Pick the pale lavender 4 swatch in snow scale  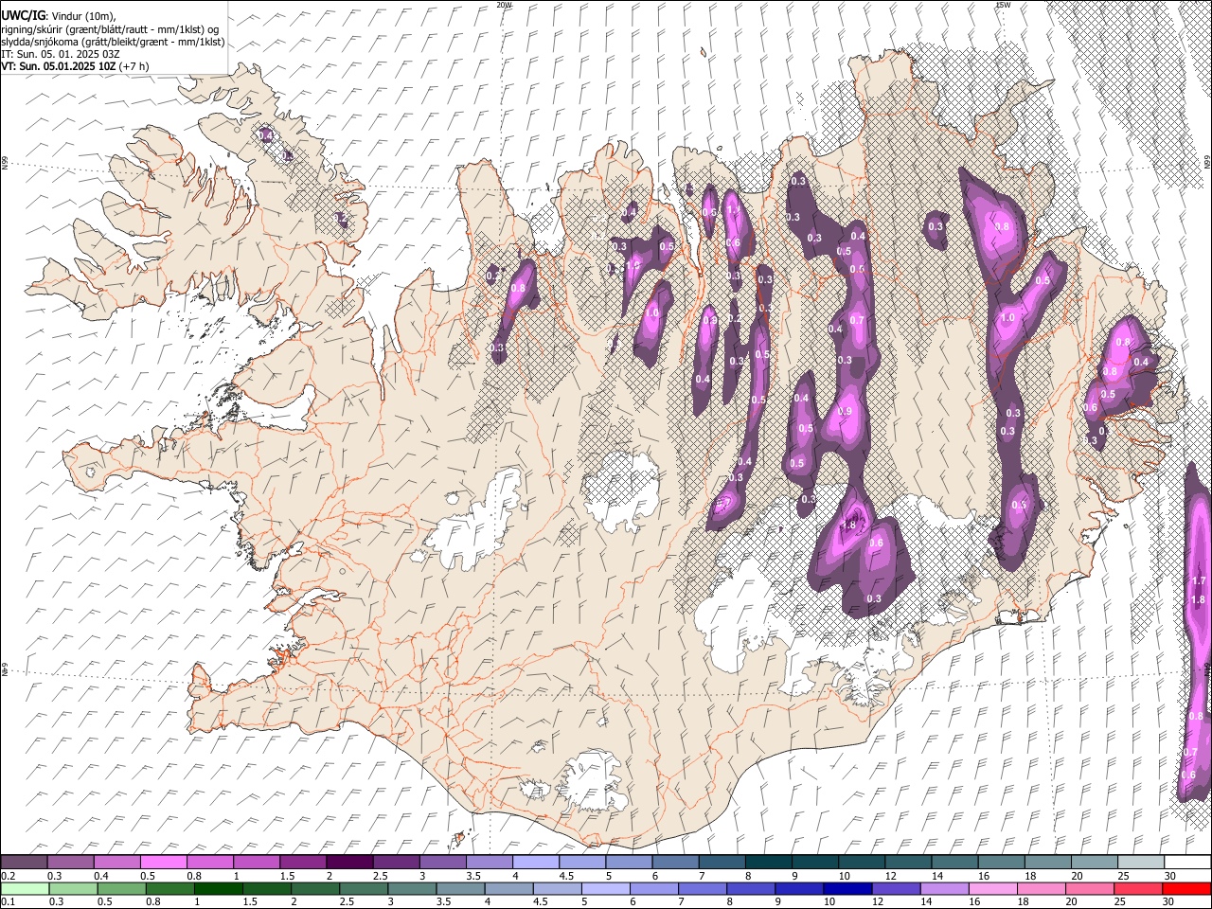tap(535, 863)
